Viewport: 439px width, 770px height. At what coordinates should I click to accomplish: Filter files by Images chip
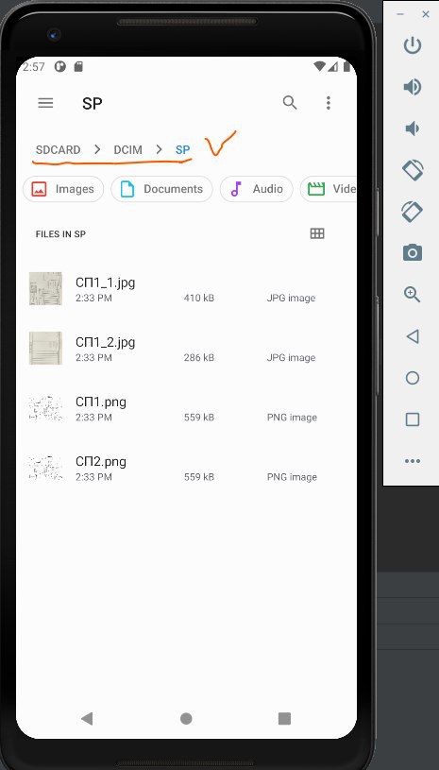click(63, 189)
